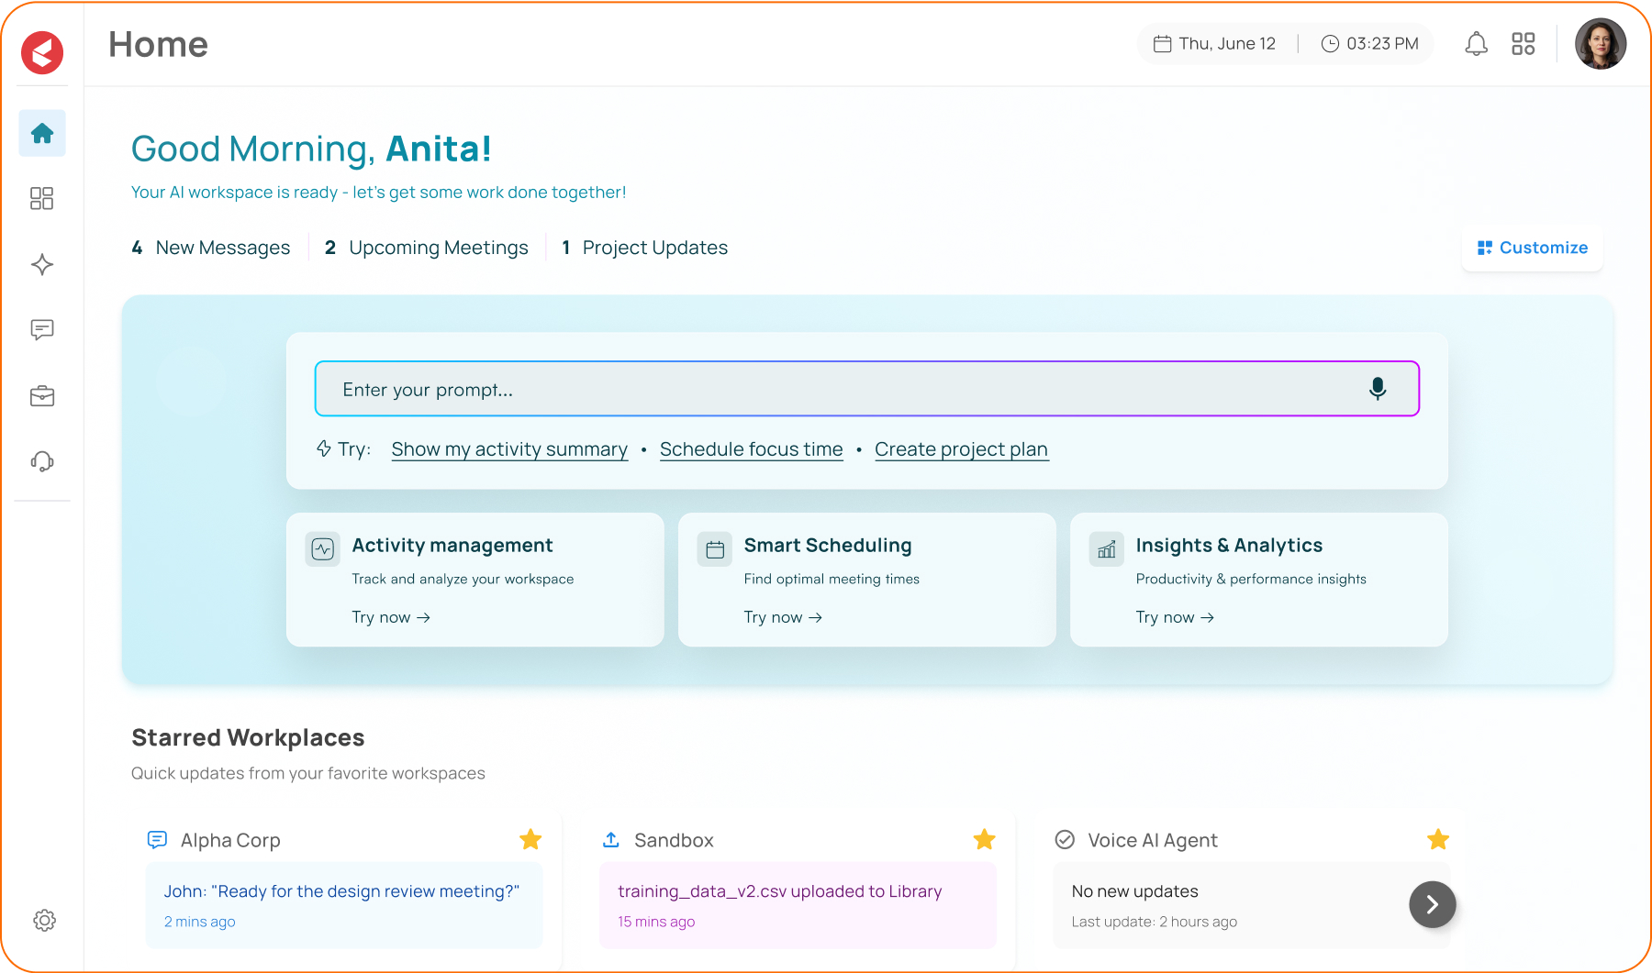
Task: Click Try now under Smart Scheduling
Action: (783, 617)
